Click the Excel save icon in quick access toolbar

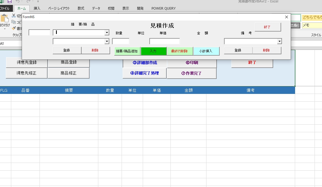click(9, 1)
